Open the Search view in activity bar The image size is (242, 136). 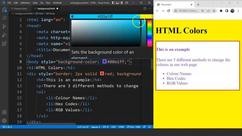coord(4,18)
